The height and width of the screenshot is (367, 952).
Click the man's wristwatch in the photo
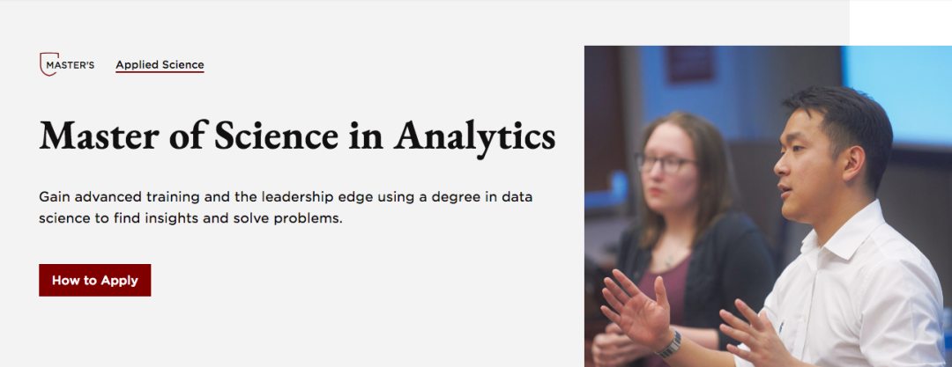pos(669,346)
